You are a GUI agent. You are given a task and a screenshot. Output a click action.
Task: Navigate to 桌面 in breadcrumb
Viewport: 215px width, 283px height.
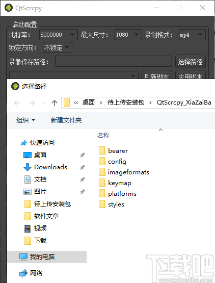point(88,102)
